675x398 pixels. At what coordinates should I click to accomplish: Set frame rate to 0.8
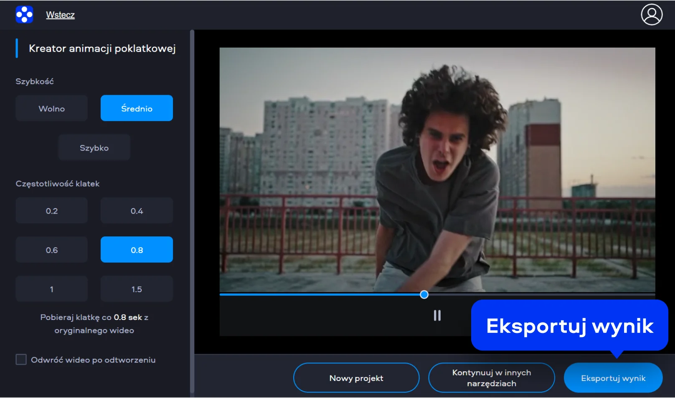tap(137, 250)
